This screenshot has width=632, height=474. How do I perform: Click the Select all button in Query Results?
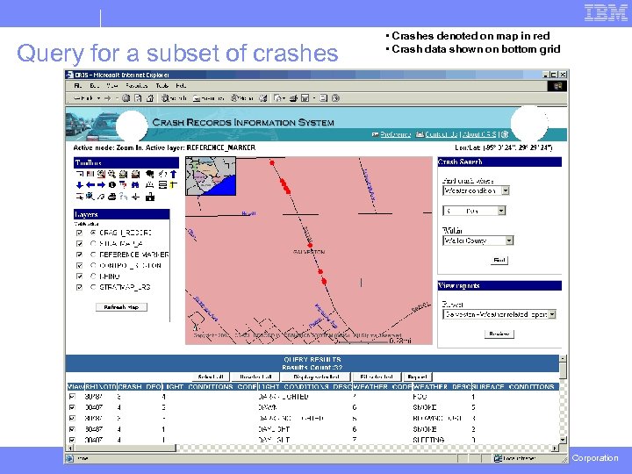click(x=211, y=377)
